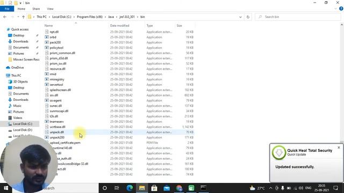Open the Windows Start menu
This screenshot has height=193, width=344.
(x=6, y=188)
